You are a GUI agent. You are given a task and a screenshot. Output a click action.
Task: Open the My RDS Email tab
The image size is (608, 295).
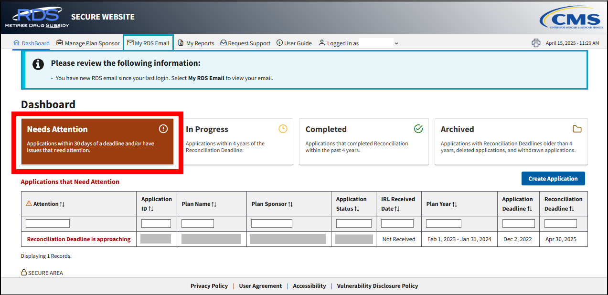tap(148, 43)
